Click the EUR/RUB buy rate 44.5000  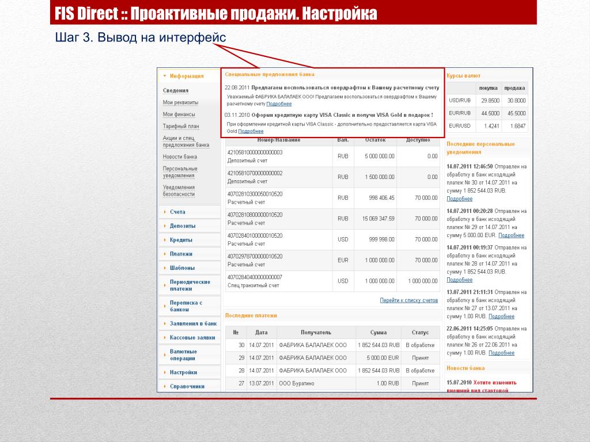(x=490, y=113)
